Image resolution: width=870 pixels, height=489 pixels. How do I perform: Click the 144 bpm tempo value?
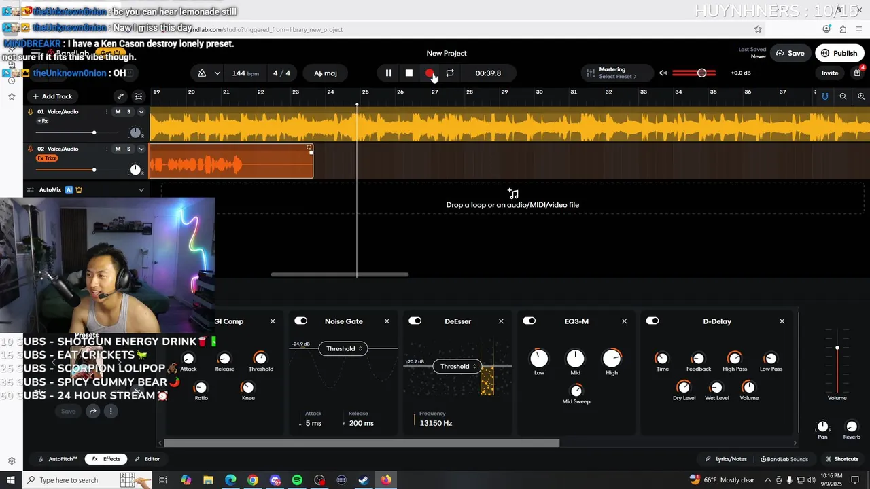coord(245,73)
